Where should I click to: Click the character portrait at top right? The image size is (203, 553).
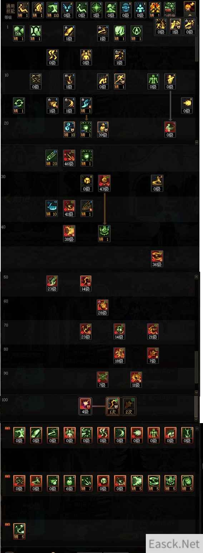[x=190, y=7]
